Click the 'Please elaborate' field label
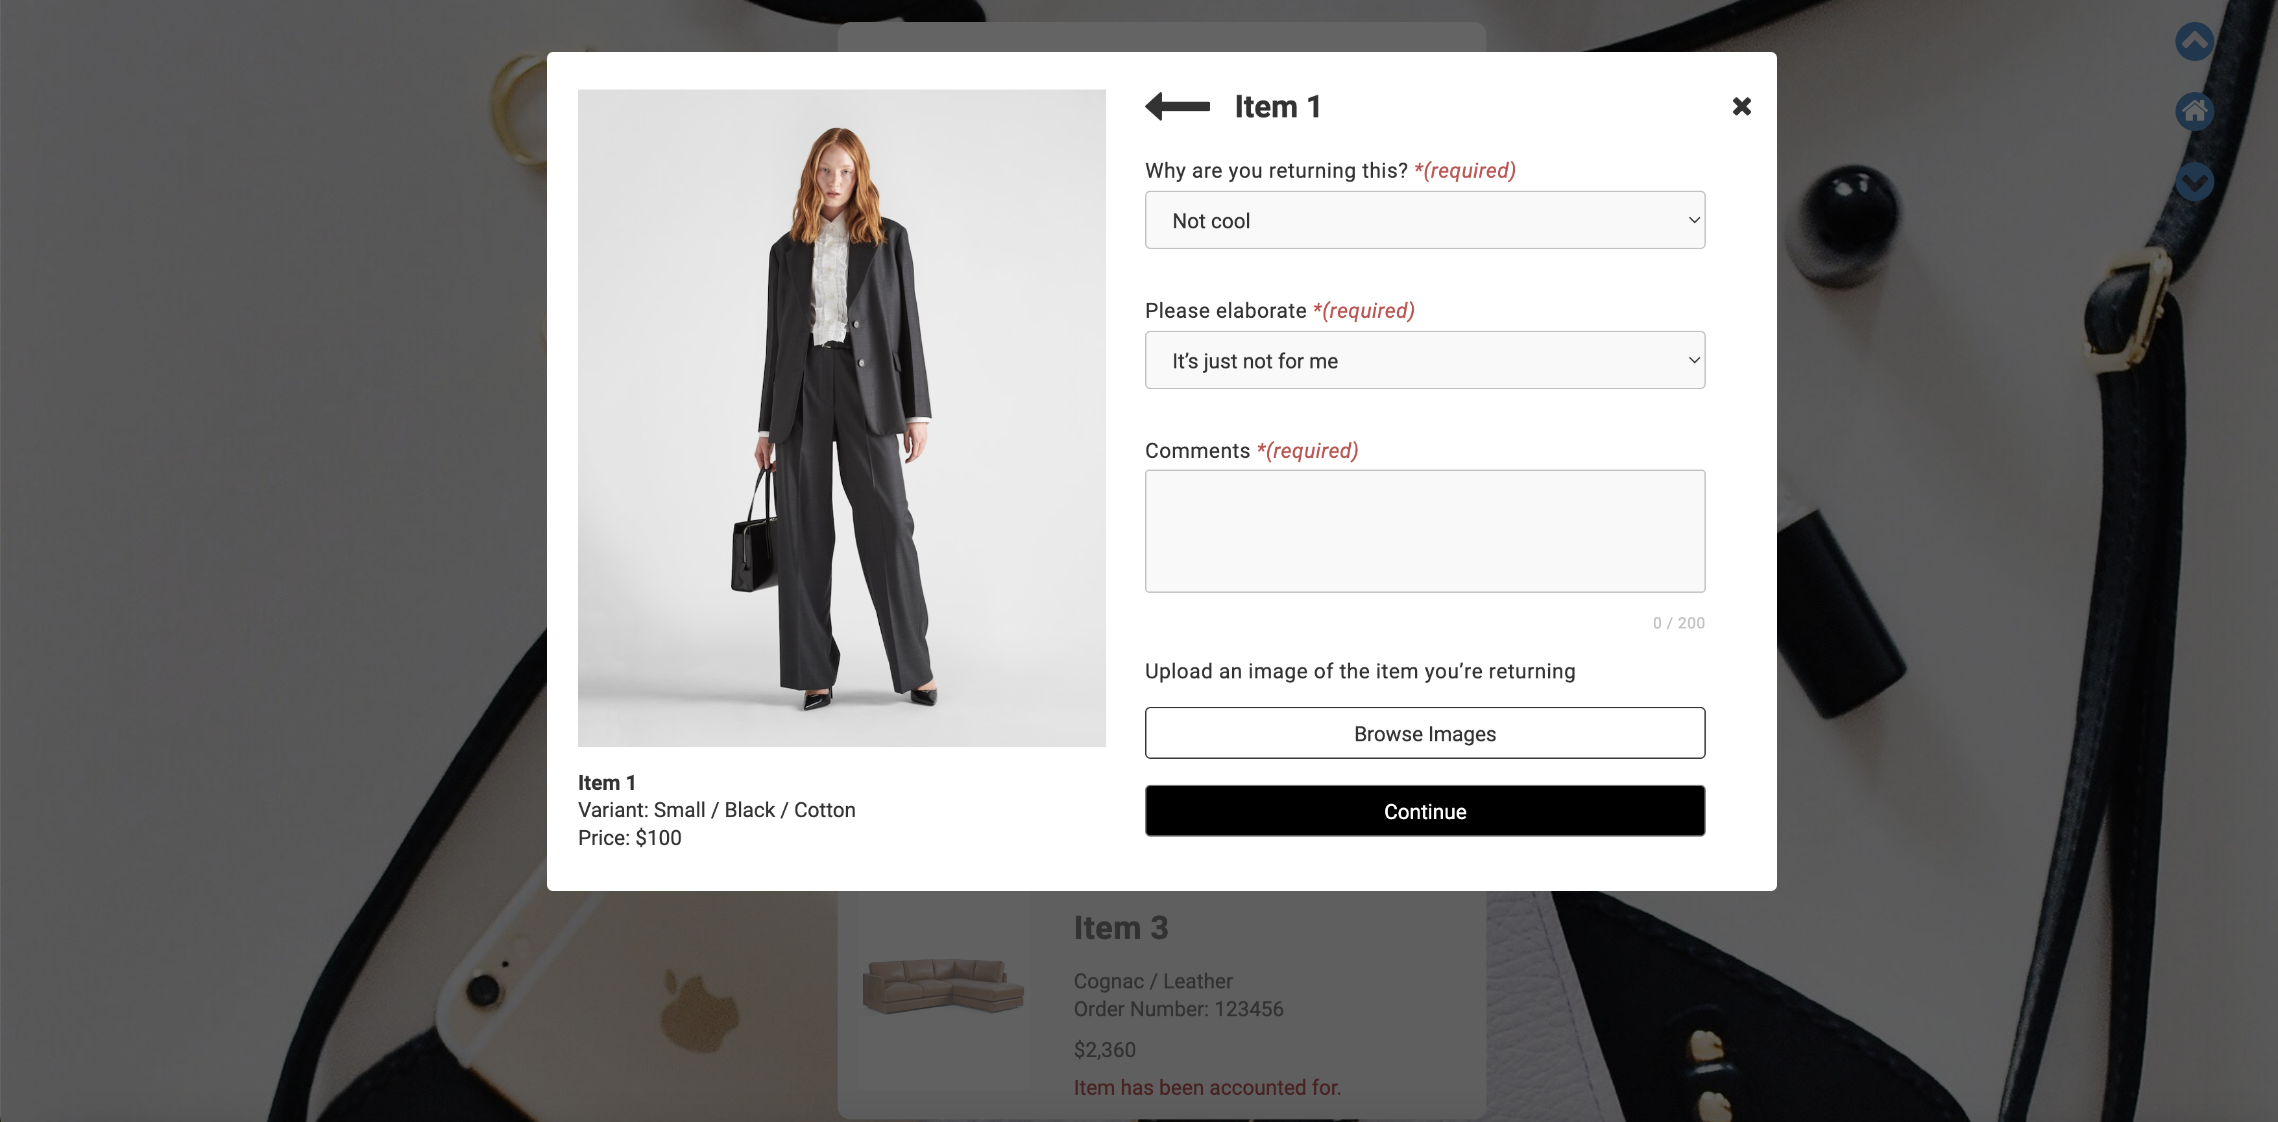Viewport: 2278px width, 1122px height. pos(1225,311)
